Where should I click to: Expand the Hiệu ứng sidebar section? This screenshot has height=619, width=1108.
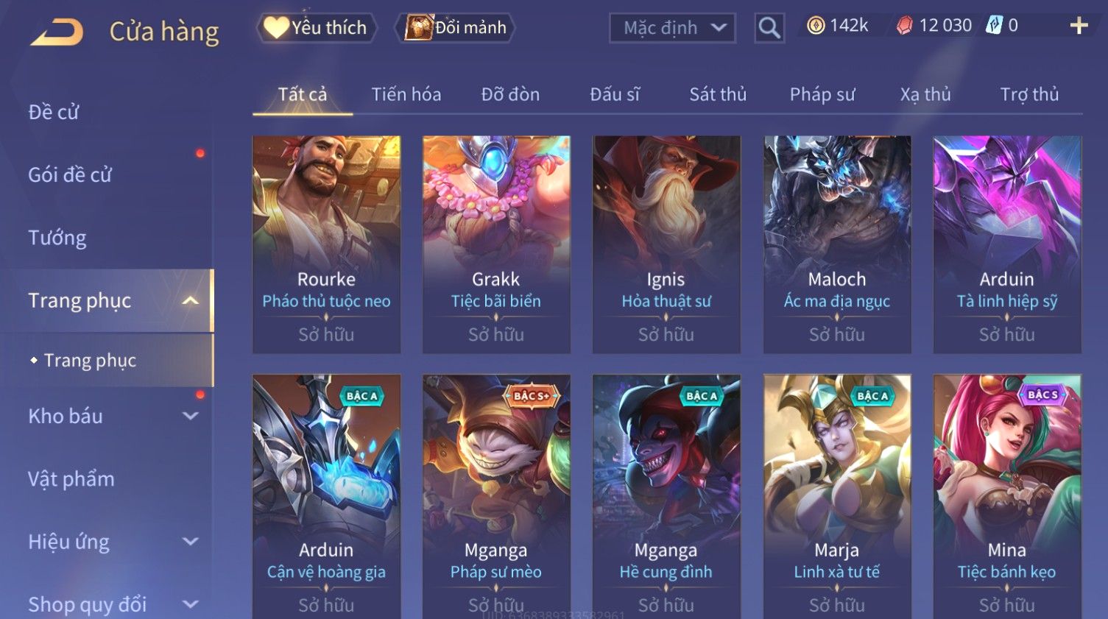[x=190, y=542]
